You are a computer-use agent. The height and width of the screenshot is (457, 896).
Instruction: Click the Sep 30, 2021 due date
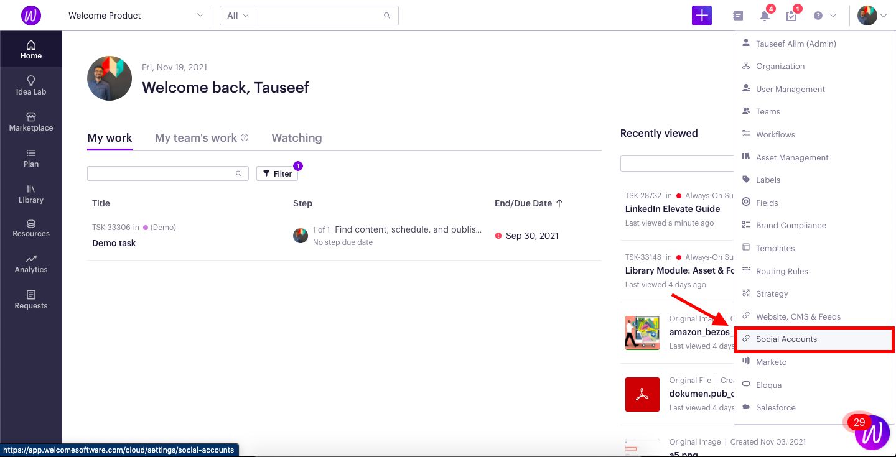(532, 236)
